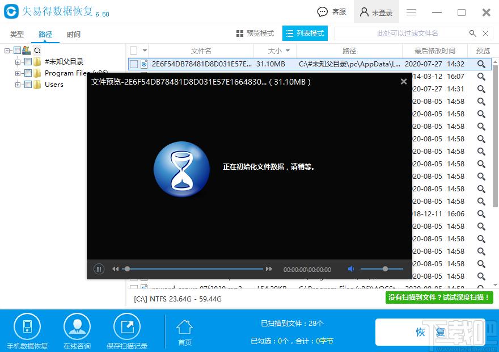
Task: Click the [C:\] NTFS 23.64G status text
Action: tap(177, 299)
